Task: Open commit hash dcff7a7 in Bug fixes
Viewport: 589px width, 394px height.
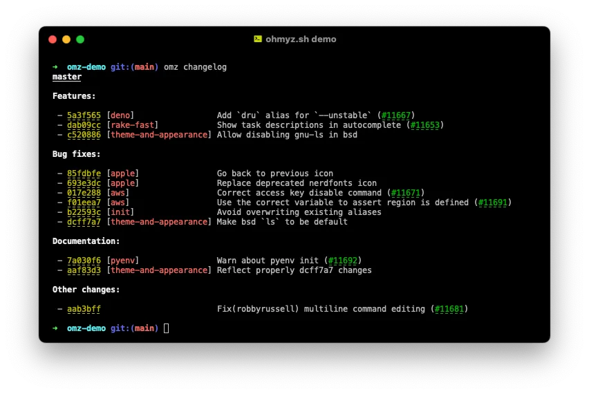Action: tap(84, 222)
